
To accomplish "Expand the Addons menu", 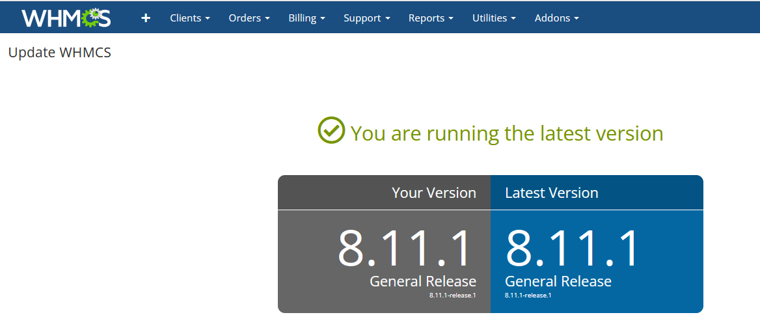I will click(557, 18).
